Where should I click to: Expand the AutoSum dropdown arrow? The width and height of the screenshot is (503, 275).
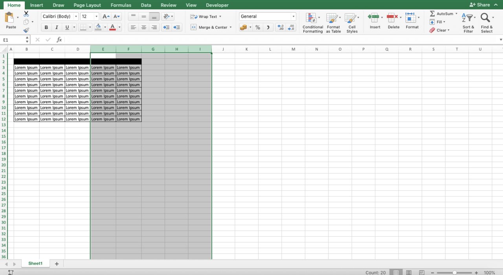tap(456, 14)
